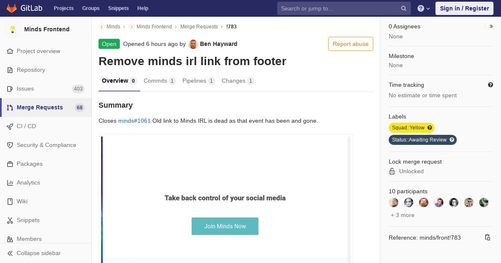501x263 pixels.
Task: Click the Snippets scissors icon
Action: 10,220
